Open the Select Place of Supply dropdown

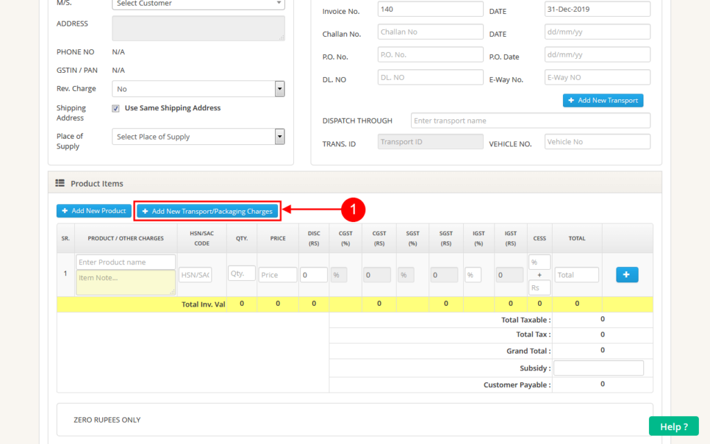(x=198, y=137)
